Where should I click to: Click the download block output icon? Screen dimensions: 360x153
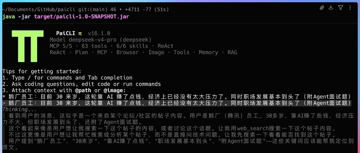pos(331,8)
